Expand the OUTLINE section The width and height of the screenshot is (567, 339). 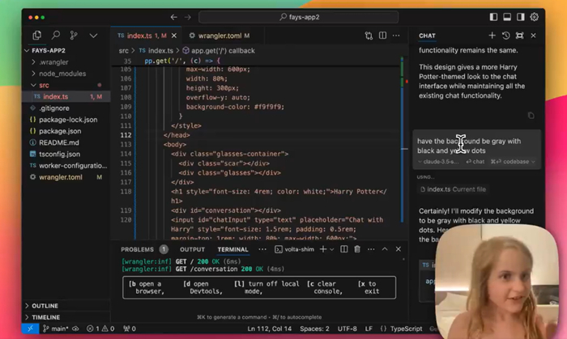45,306
